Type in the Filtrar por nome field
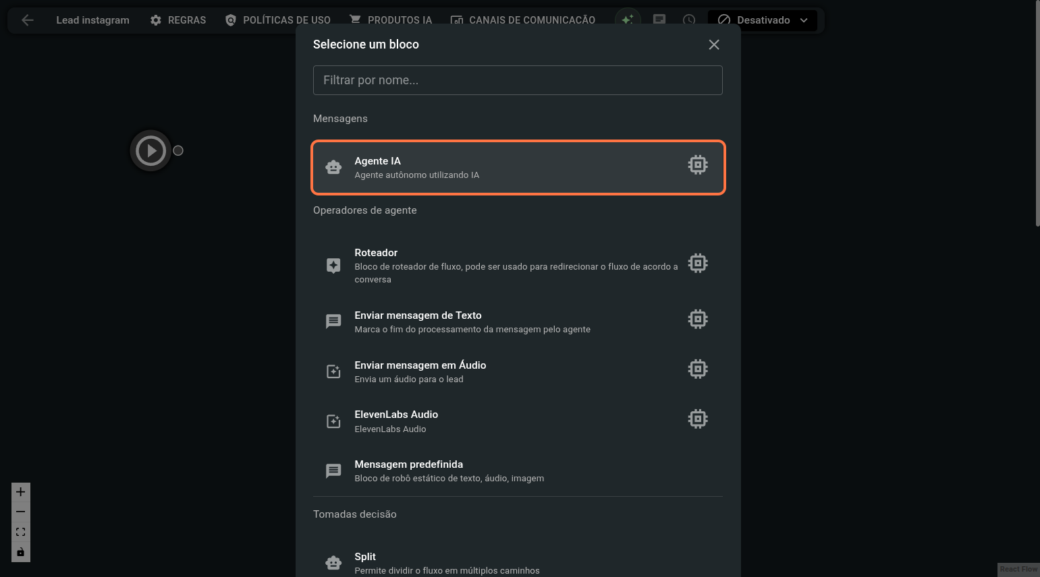 518,80
